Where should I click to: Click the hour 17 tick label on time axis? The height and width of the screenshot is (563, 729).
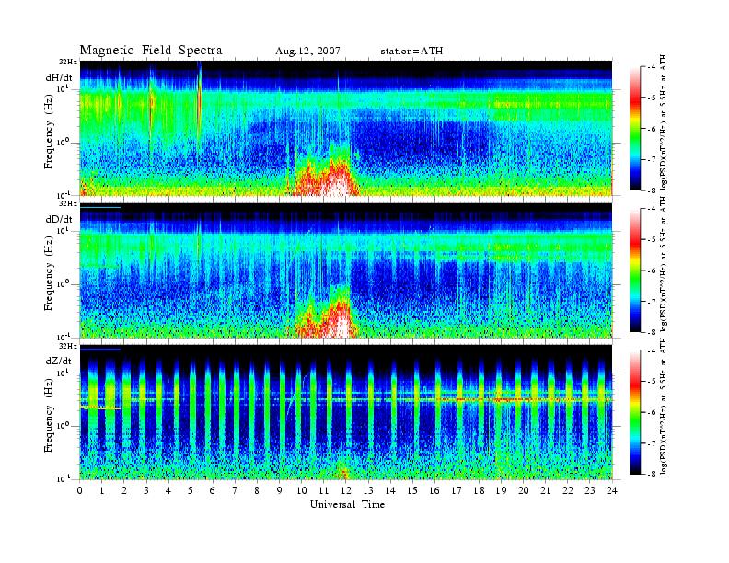[457, 490]
